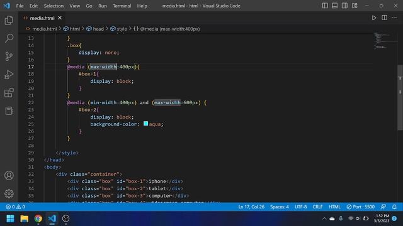Open errors and warnings in status bar
Viewport: 403px width, 226px height.
pos(15,207)
